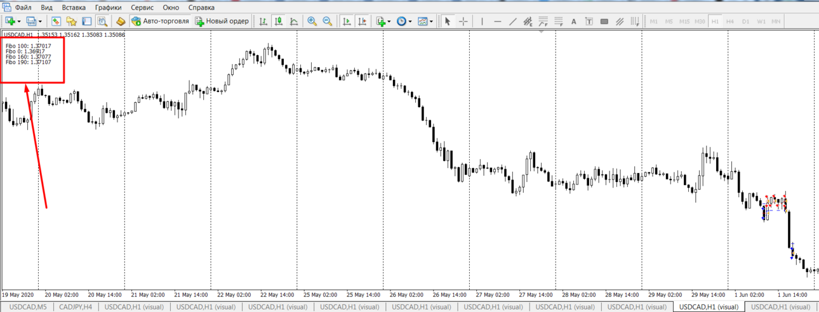Viewport: 819px width, 312px height.
Task: Choose the trendline drawing tool
Action: click(x=513, y=21)
